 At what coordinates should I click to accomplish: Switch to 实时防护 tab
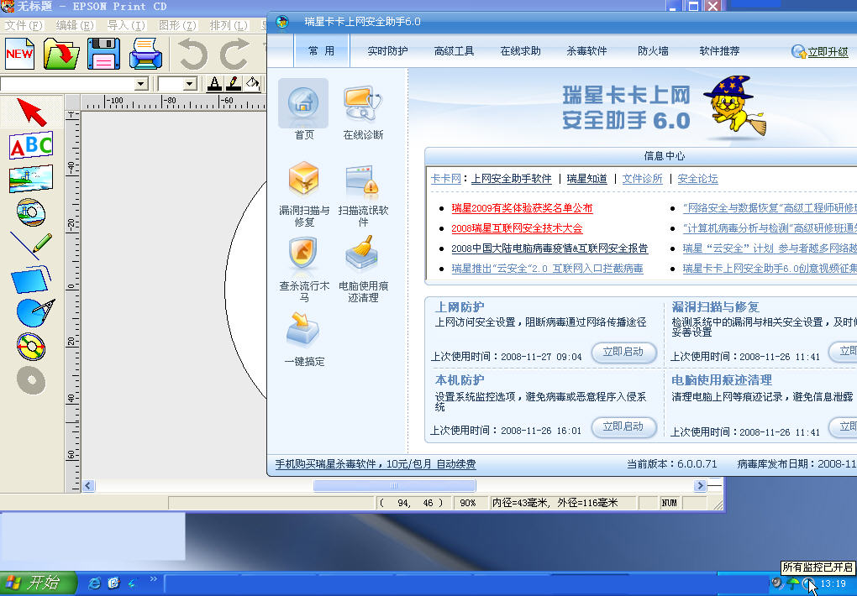coord(387,51)
